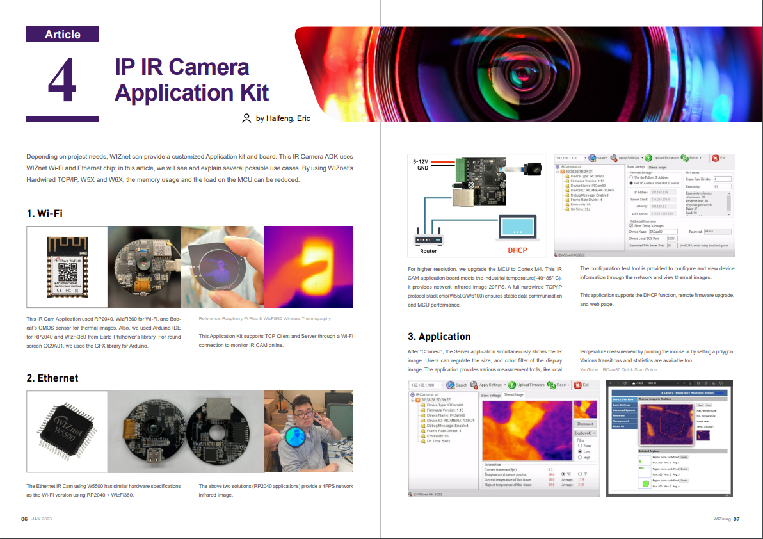763x539 pixels.
Task: Click folder icon beside On Time: 548s
Action: click(x=423, y=441)
